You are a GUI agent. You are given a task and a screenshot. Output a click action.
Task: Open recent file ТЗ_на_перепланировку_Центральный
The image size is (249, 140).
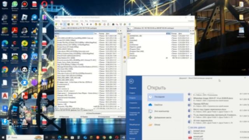click(x=213, y=116)
